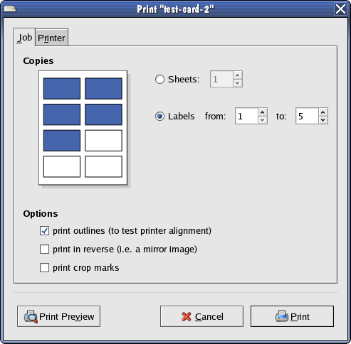Click the magnifier Print Preview icon

(x=31, y=316)
